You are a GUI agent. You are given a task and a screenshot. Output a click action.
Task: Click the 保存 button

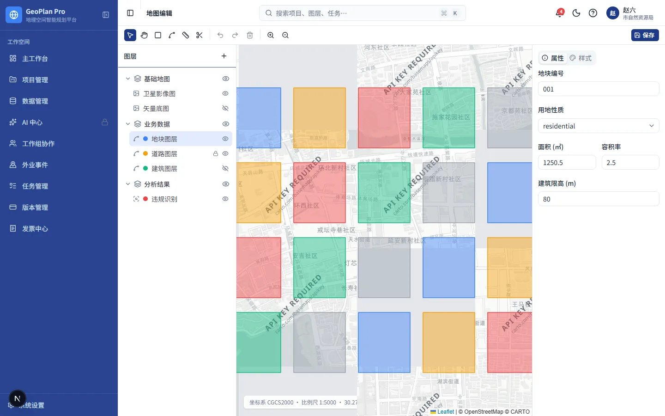coord(645,35)
